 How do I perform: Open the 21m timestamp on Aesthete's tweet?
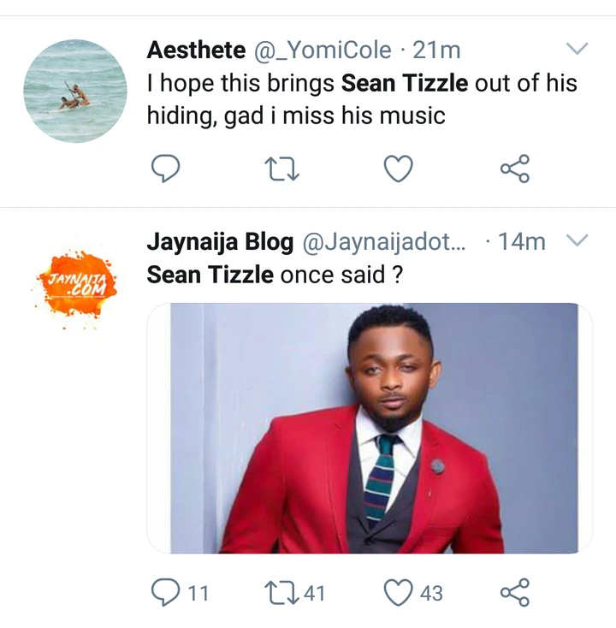coord(436,50)
